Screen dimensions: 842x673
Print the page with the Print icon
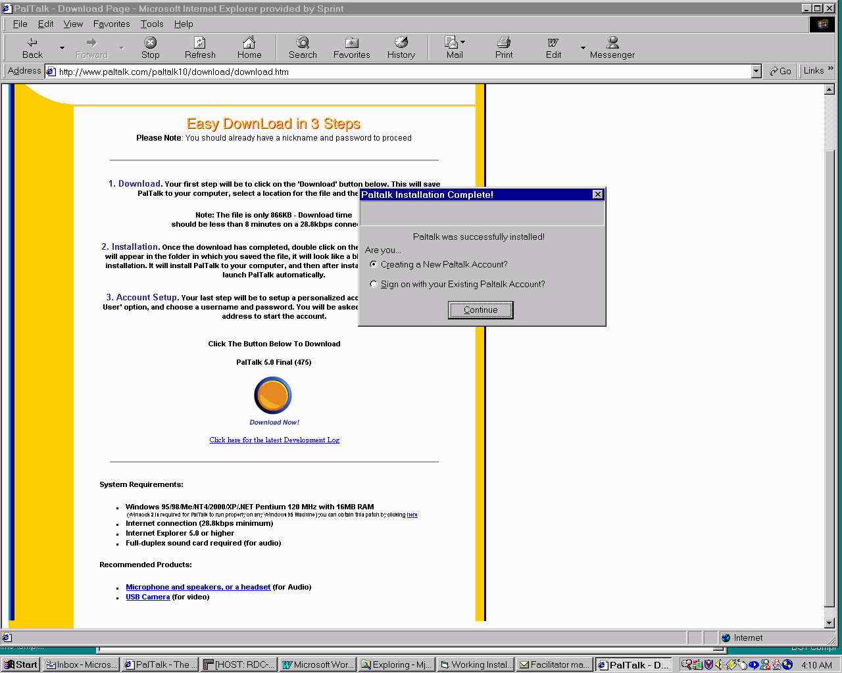[504, 48]
